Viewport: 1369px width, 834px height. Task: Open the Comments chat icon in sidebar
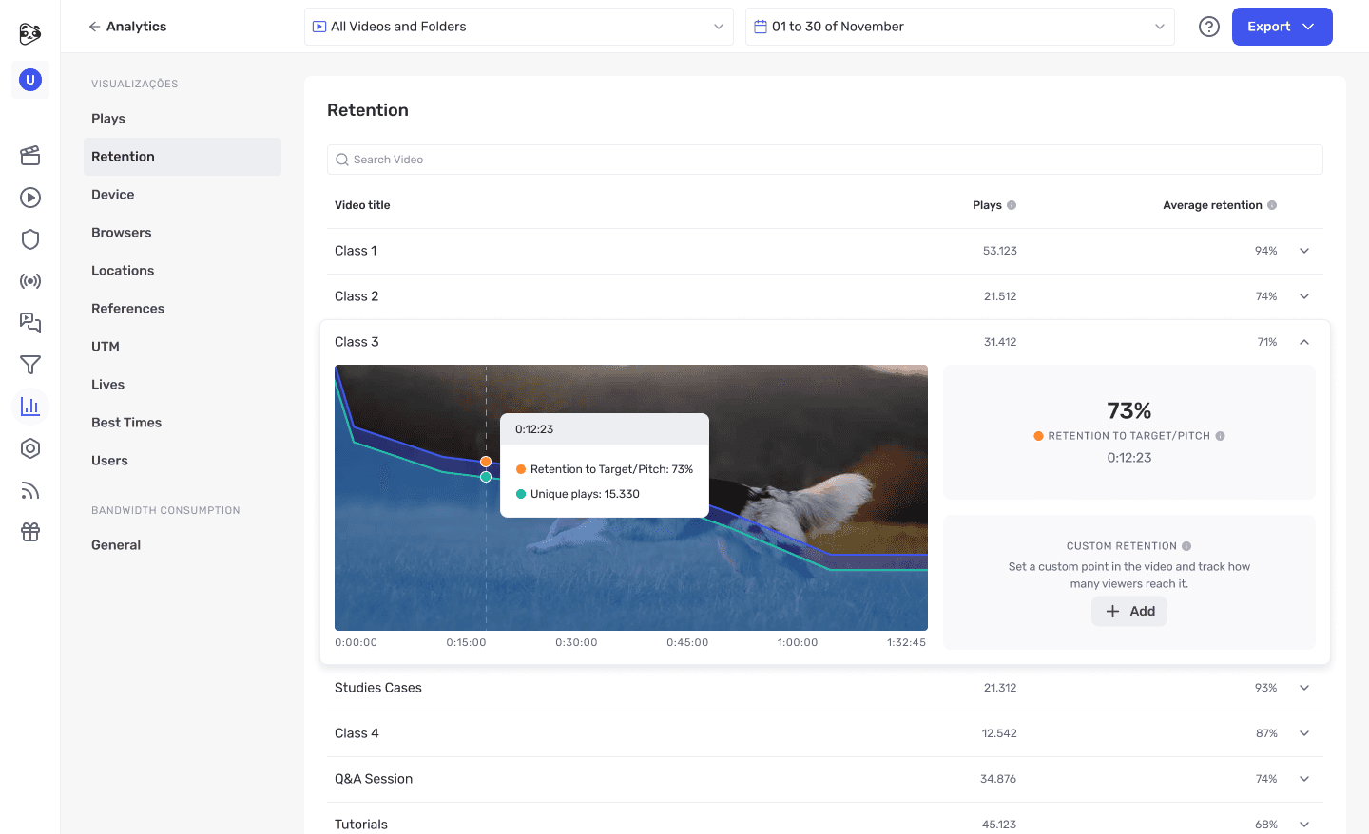(x=29, y=323)
